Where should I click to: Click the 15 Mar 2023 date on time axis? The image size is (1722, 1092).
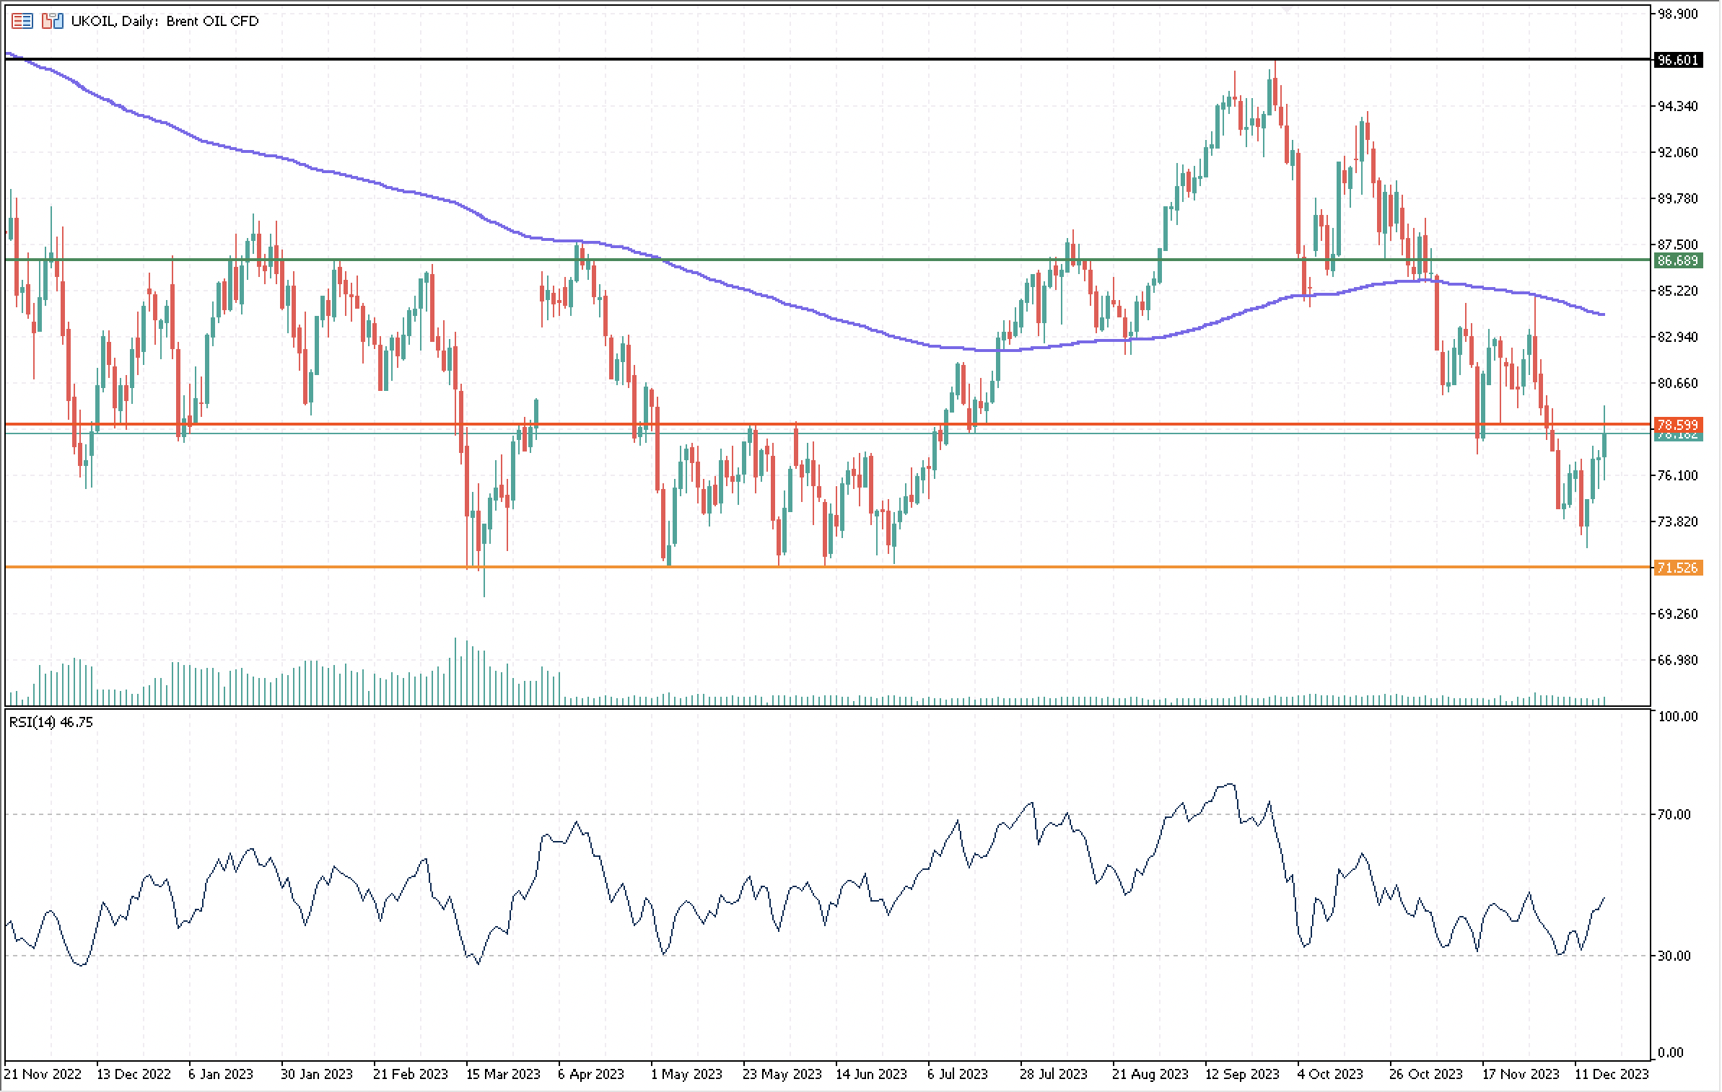[503, 1074]
